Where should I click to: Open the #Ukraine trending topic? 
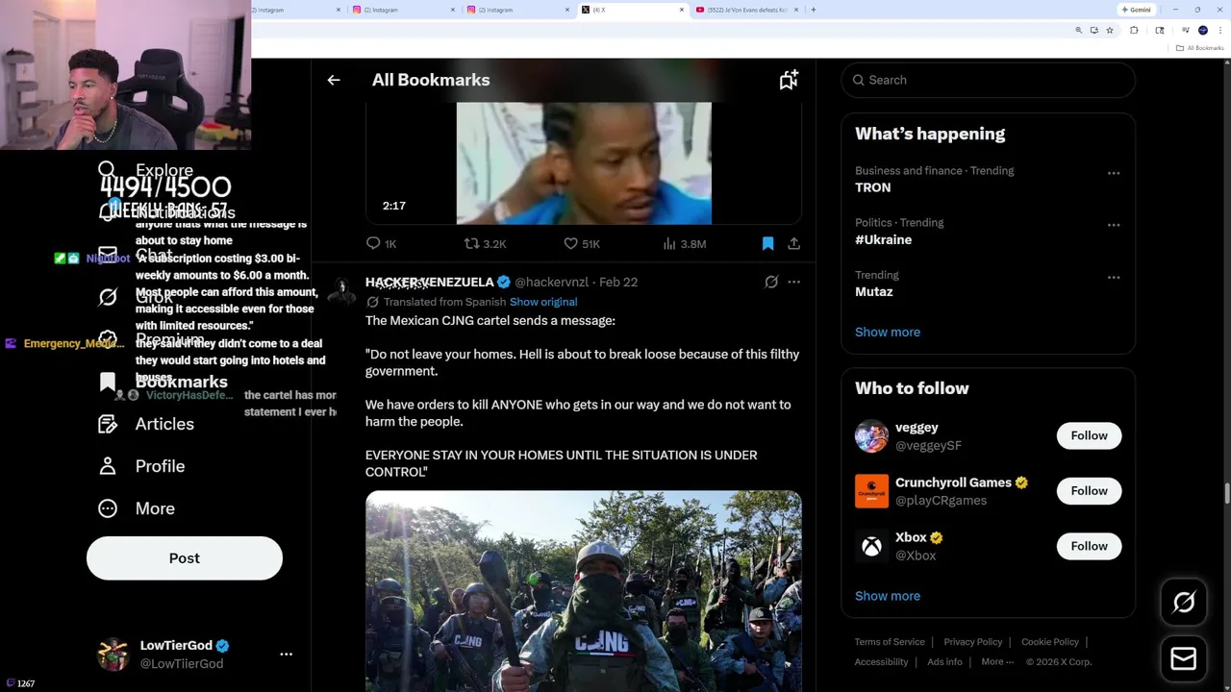883,239
